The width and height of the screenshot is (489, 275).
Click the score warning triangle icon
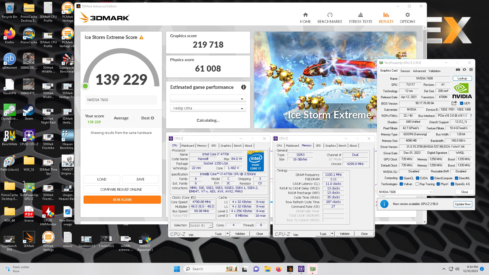pos(141,37)
